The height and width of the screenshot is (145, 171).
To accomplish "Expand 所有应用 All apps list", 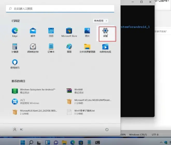I will click(101, 21).
